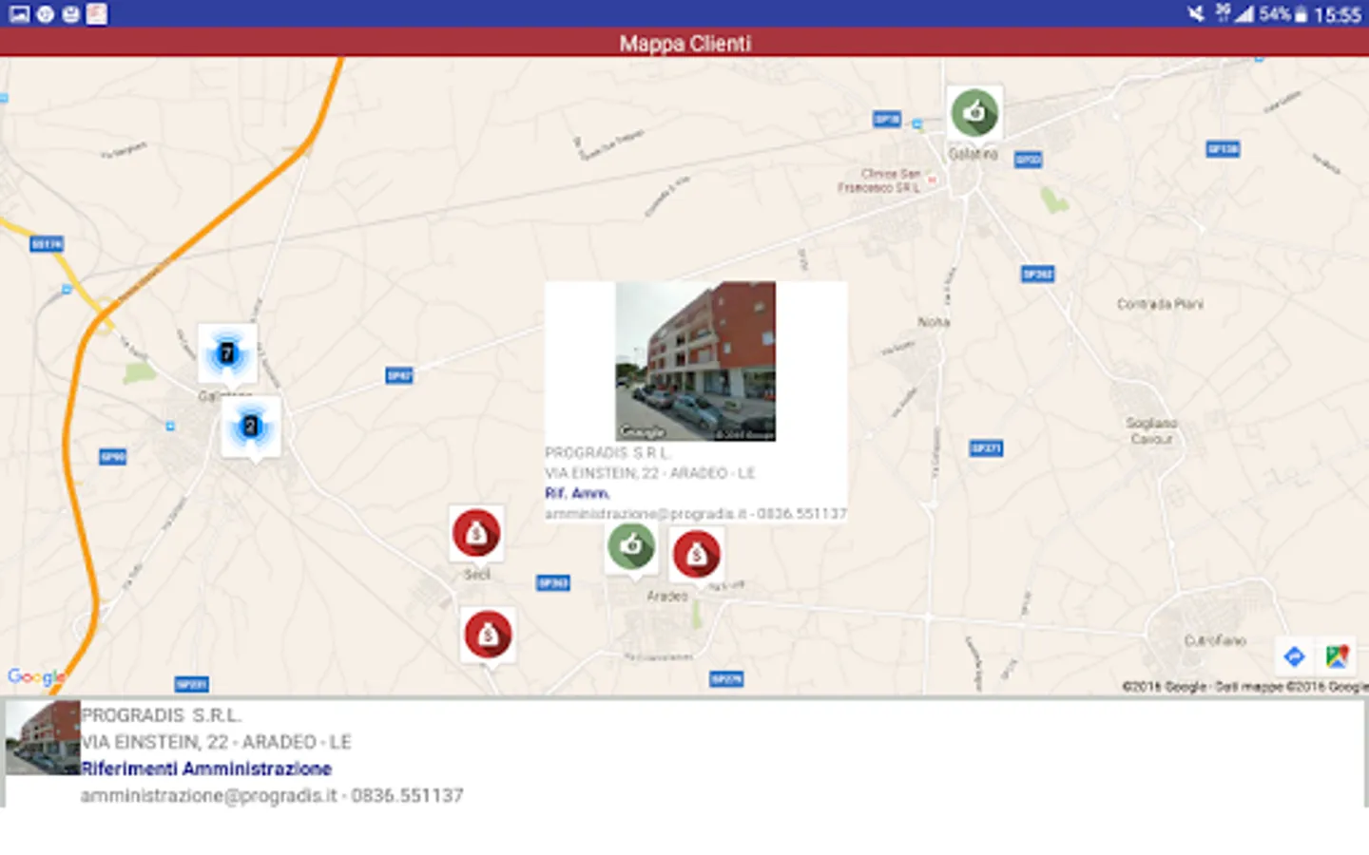Image resolution: width=1369 pixels, height=855 pixels.
Task: Click amministrazione@progradis.it contact line in bottom panel
Action: [x=272, y=795]
